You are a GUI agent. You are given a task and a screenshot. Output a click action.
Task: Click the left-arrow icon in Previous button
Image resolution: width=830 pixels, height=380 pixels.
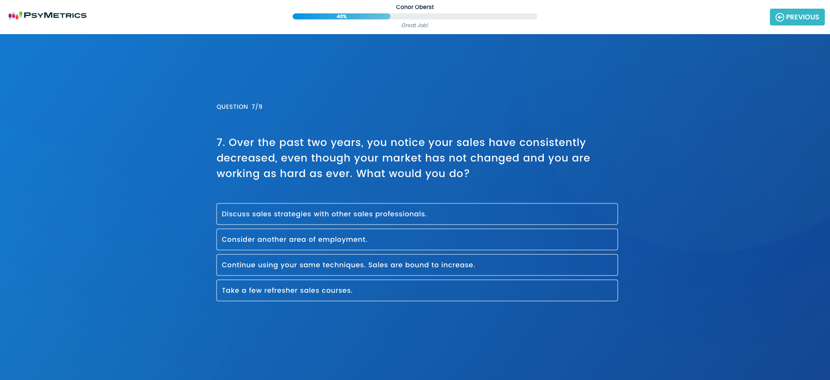779,17
